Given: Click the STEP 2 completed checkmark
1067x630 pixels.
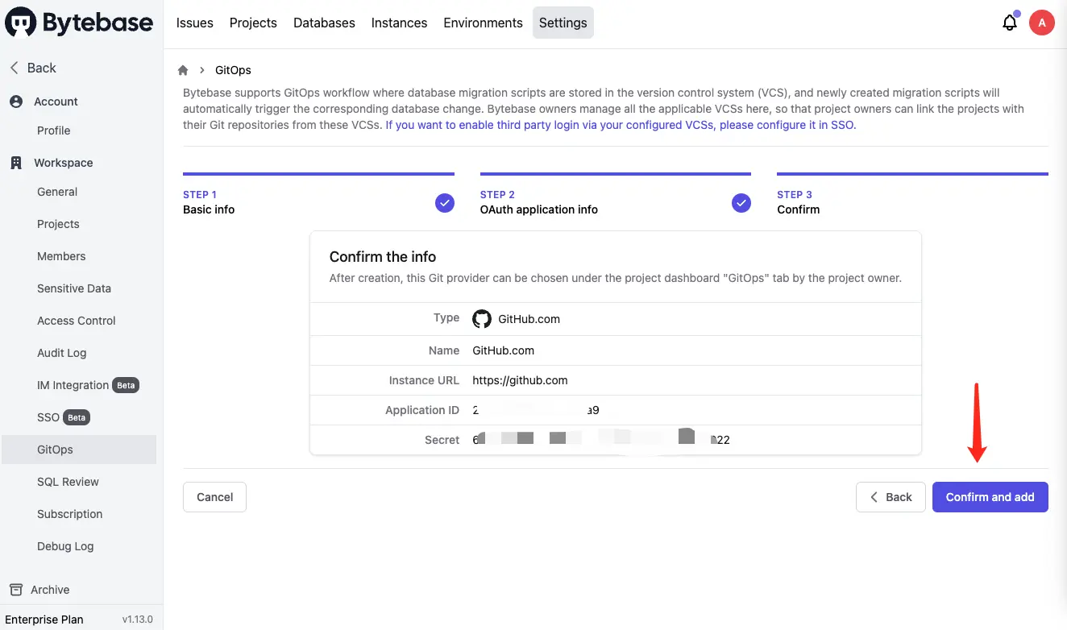Looking at the screenshot, I should pos(741,202).
